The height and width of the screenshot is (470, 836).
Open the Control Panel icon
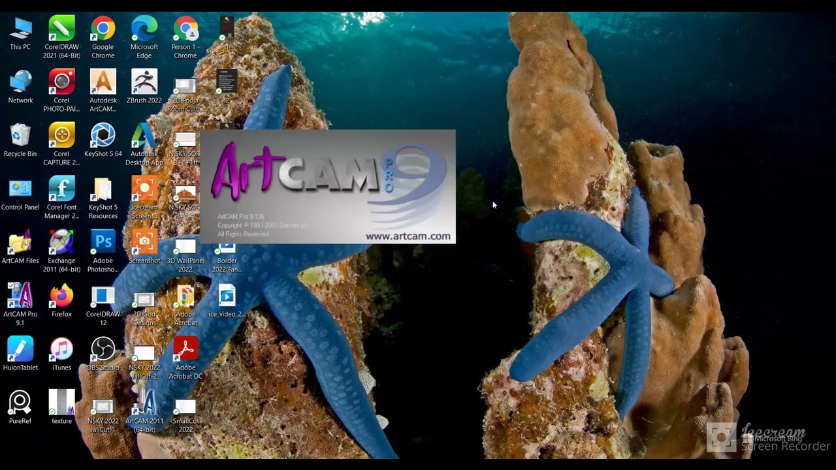coord(20,194)
